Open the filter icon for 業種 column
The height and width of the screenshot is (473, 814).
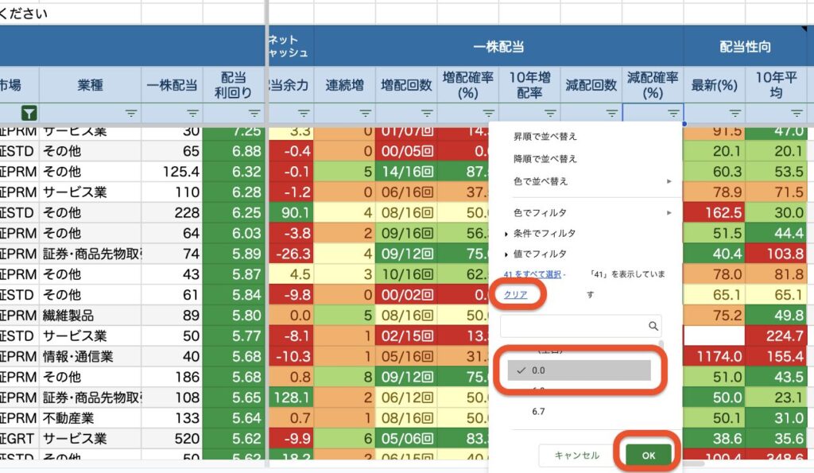click(131, 114)
